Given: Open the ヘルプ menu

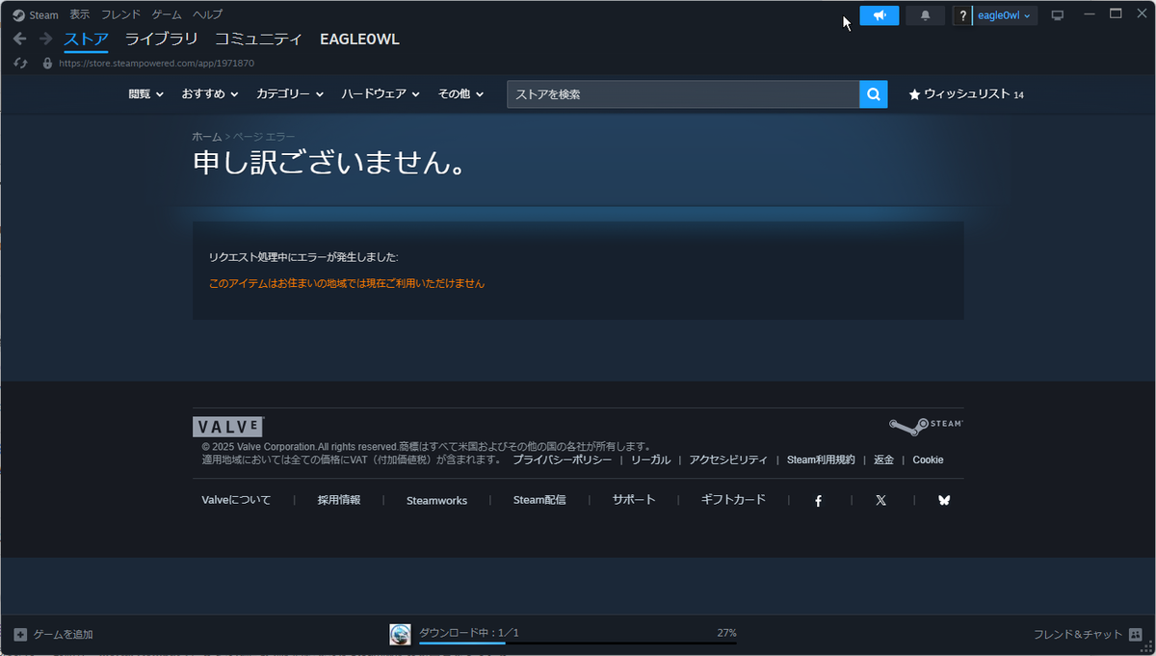Looking at the screenshot, I should click(207, 14).
